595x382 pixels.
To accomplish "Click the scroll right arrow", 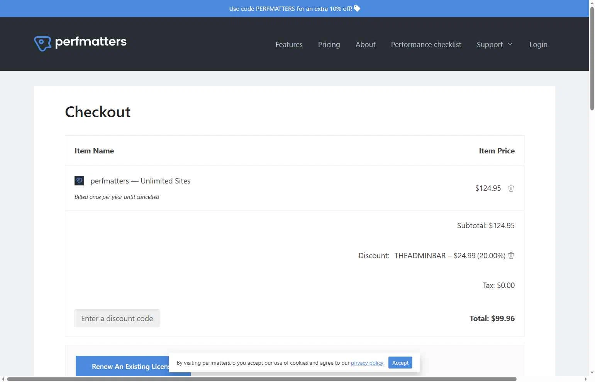I will (x=586, y=379).
